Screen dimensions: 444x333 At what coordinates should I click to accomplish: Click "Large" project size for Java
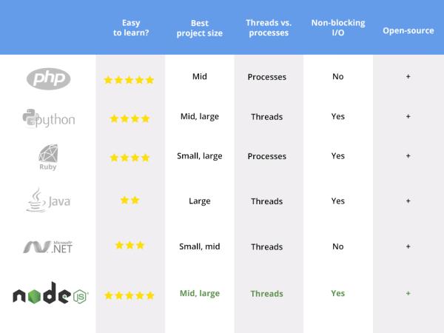click(200, 201)
